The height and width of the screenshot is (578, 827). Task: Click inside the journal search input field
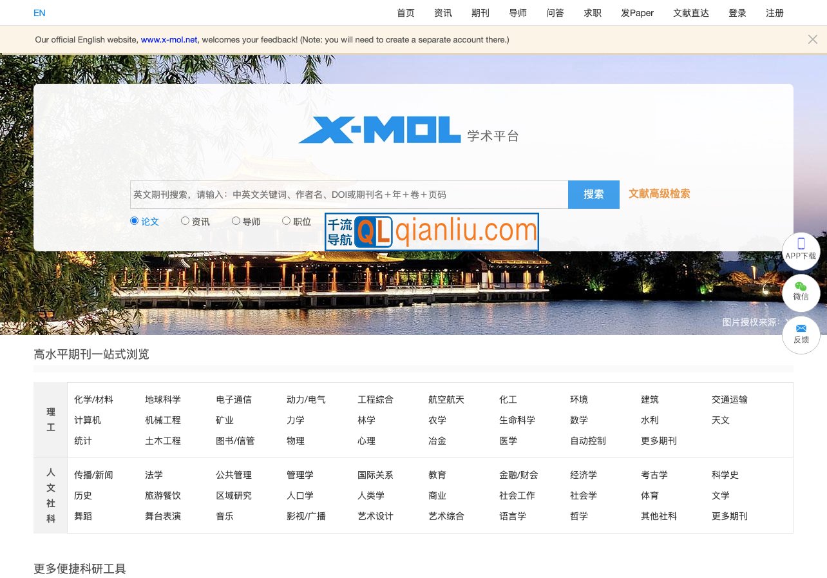(348, 194)
